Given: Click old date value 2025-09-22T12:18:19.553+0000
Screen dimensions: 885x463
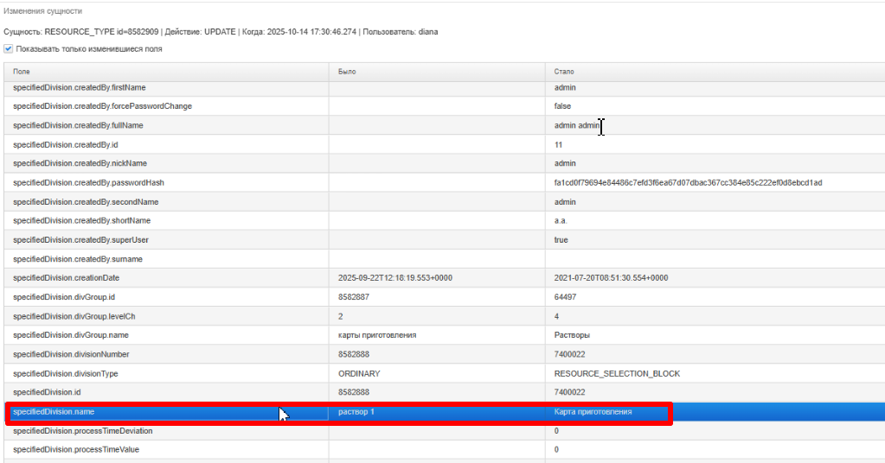Looking at the screenshot, I should point(395,278).
